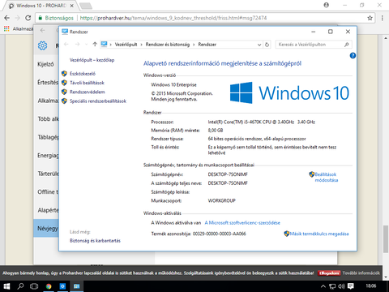Open the Windows Start menu
Image resolution: width=389 pixels, height=292 pixels.
pos(6,286)
